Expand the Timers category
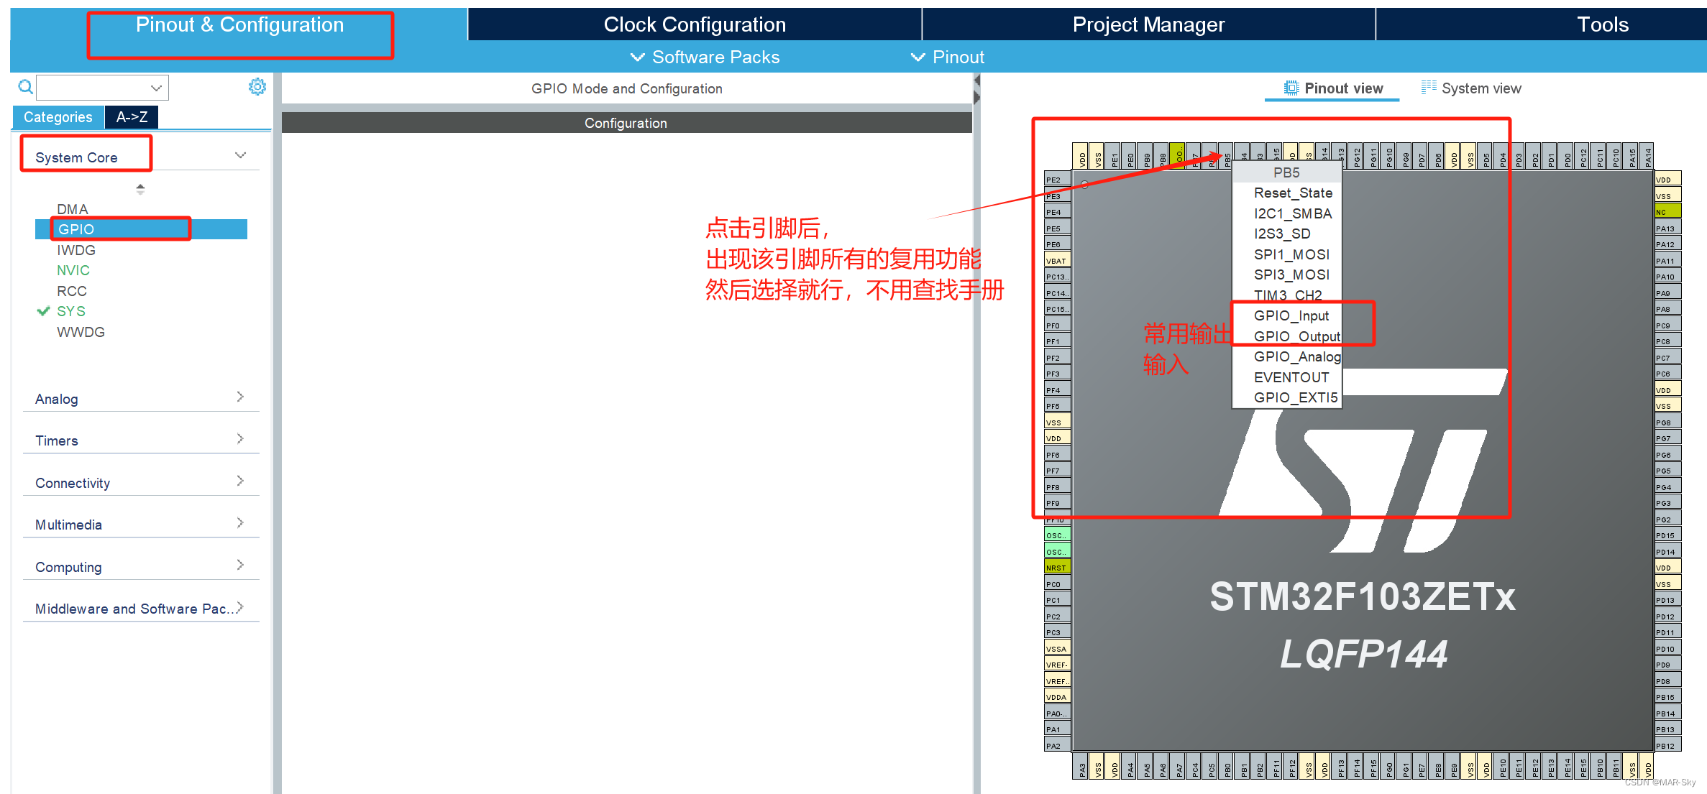This screenshot has width=1707, height=794. point(240,439)
